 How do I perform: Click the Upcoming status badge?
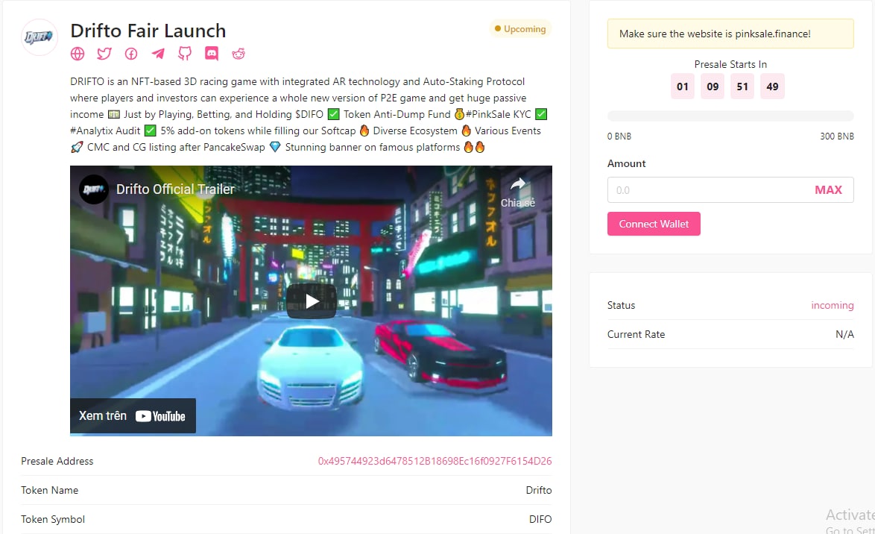click(522, 28)
